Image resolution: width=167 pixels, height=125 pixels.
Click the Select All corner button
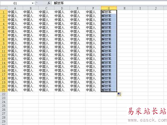click(x=4, y=8)
